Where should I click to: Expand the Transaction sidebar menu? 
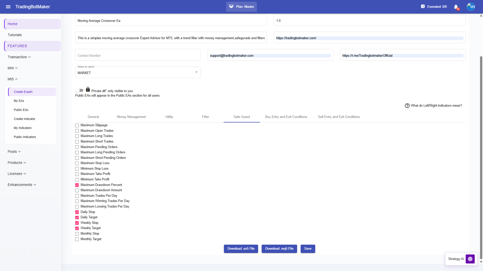[19, 57]
